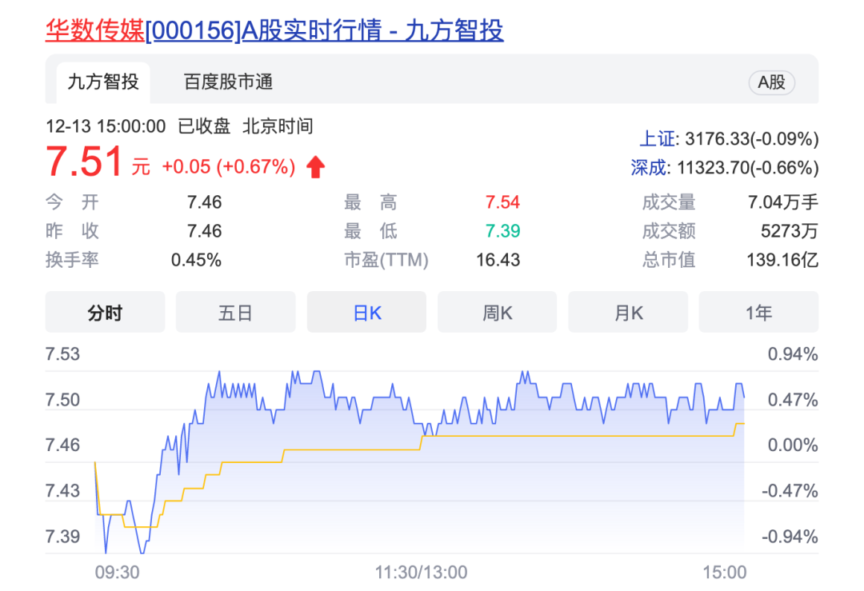Click the blue price line at the close

tap(744, 396)
